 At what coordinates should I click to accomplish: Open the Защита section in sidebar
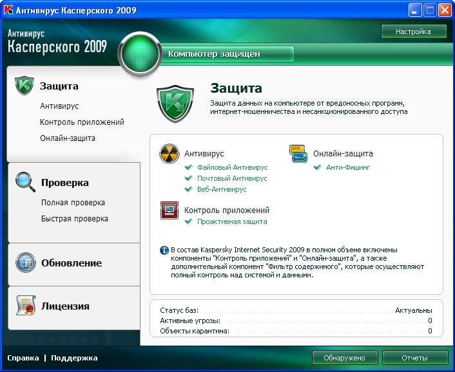pyautogui.click(x=59, y=86)
